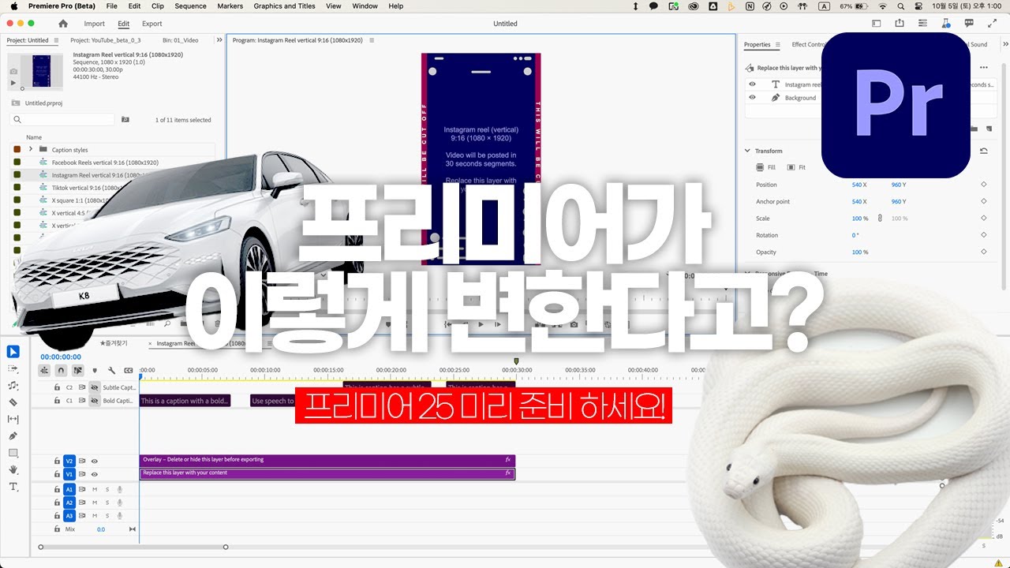Open the Markers menu

230,6
